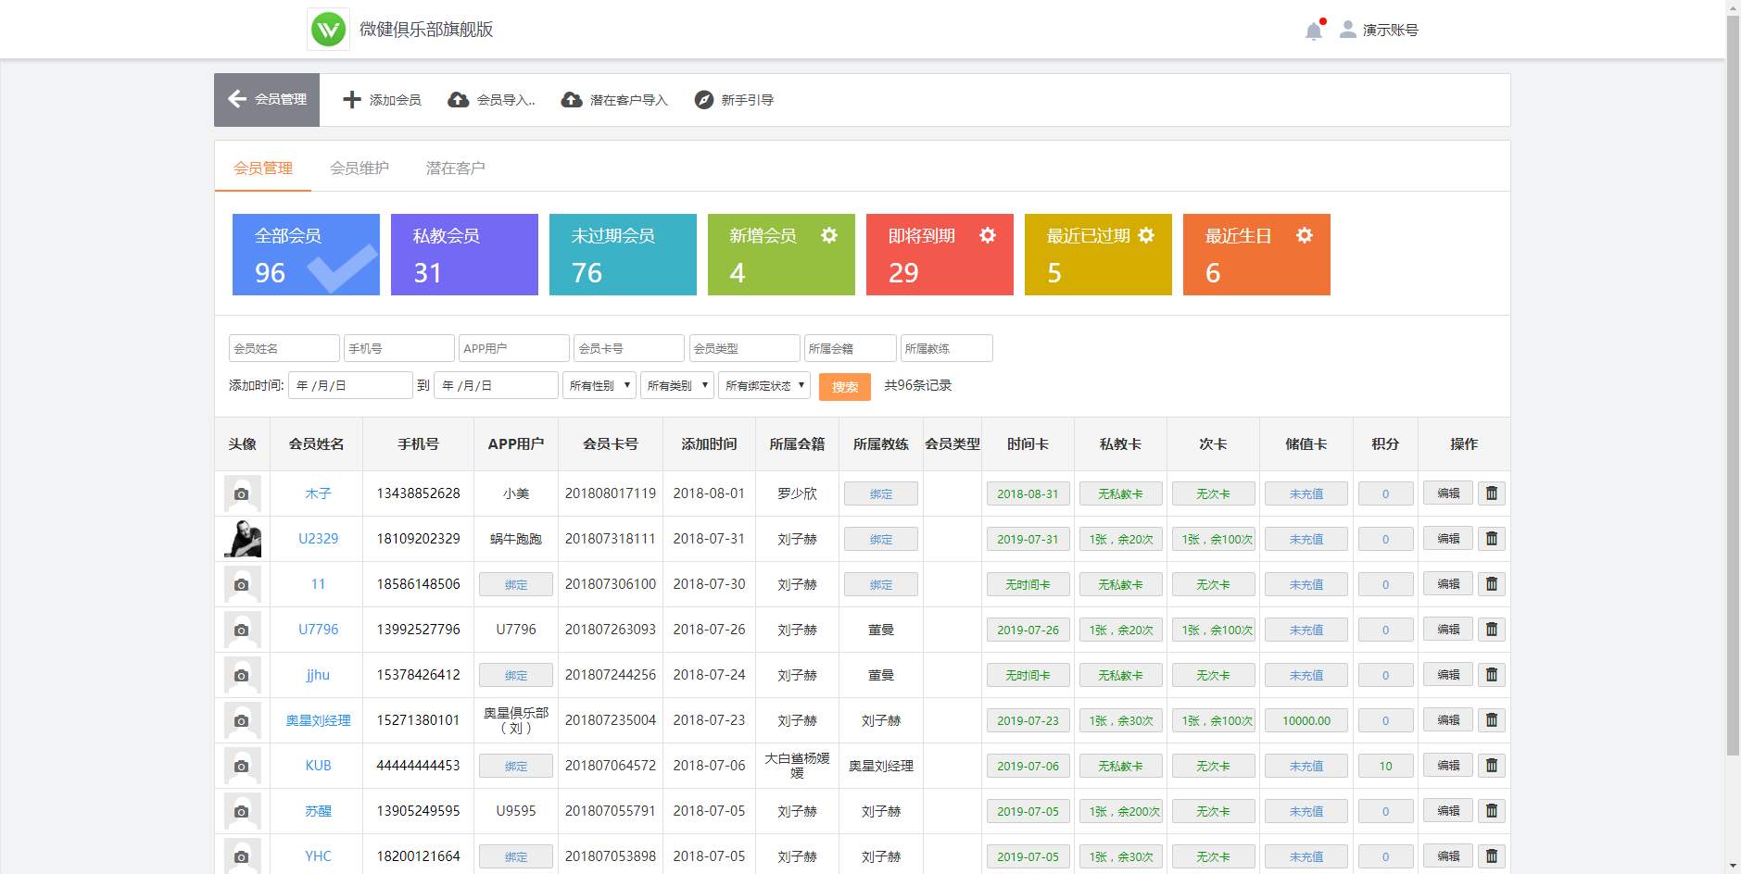Click 绑定 APP用户 button for member 11
The image size is (1741, 874).
pos(516,584)
